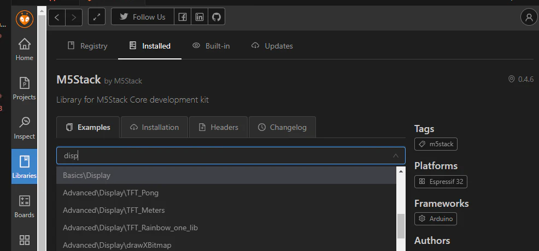Select the Changelog tab
Screen dimensions: 539x251
pos(282,127)
